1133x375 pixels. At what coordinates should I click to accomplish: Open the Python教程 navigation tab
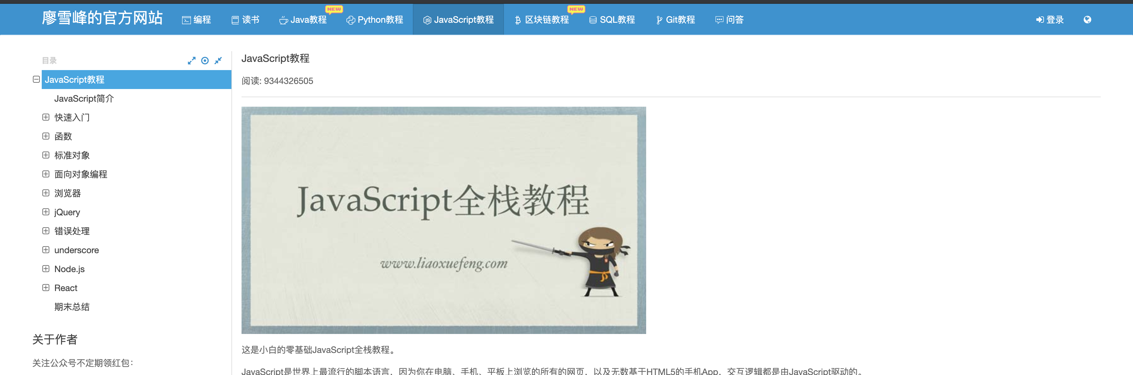tap(374, 20)
